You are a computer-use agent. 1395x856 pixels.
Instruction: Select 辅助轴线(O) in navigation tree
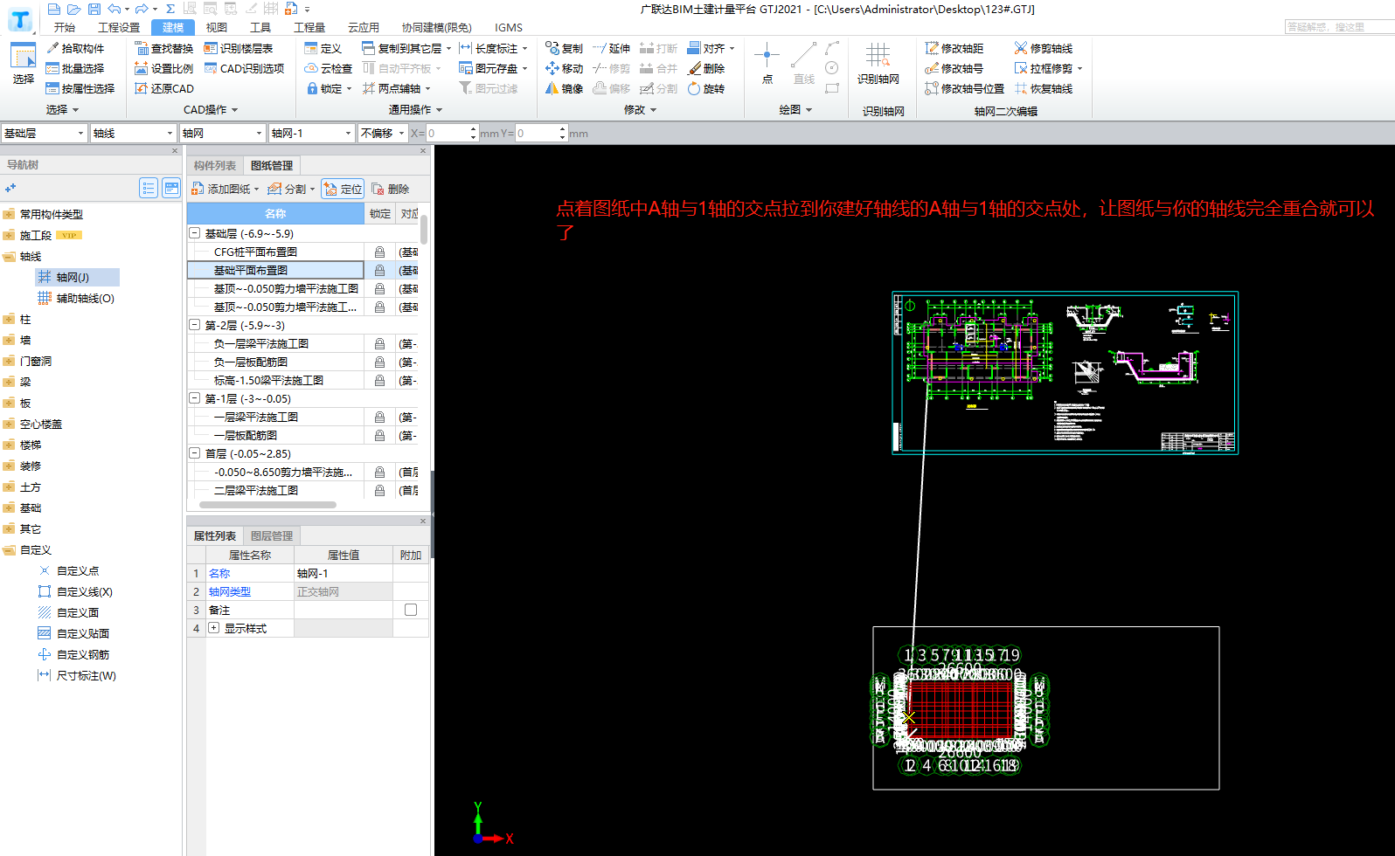(76, 298)
